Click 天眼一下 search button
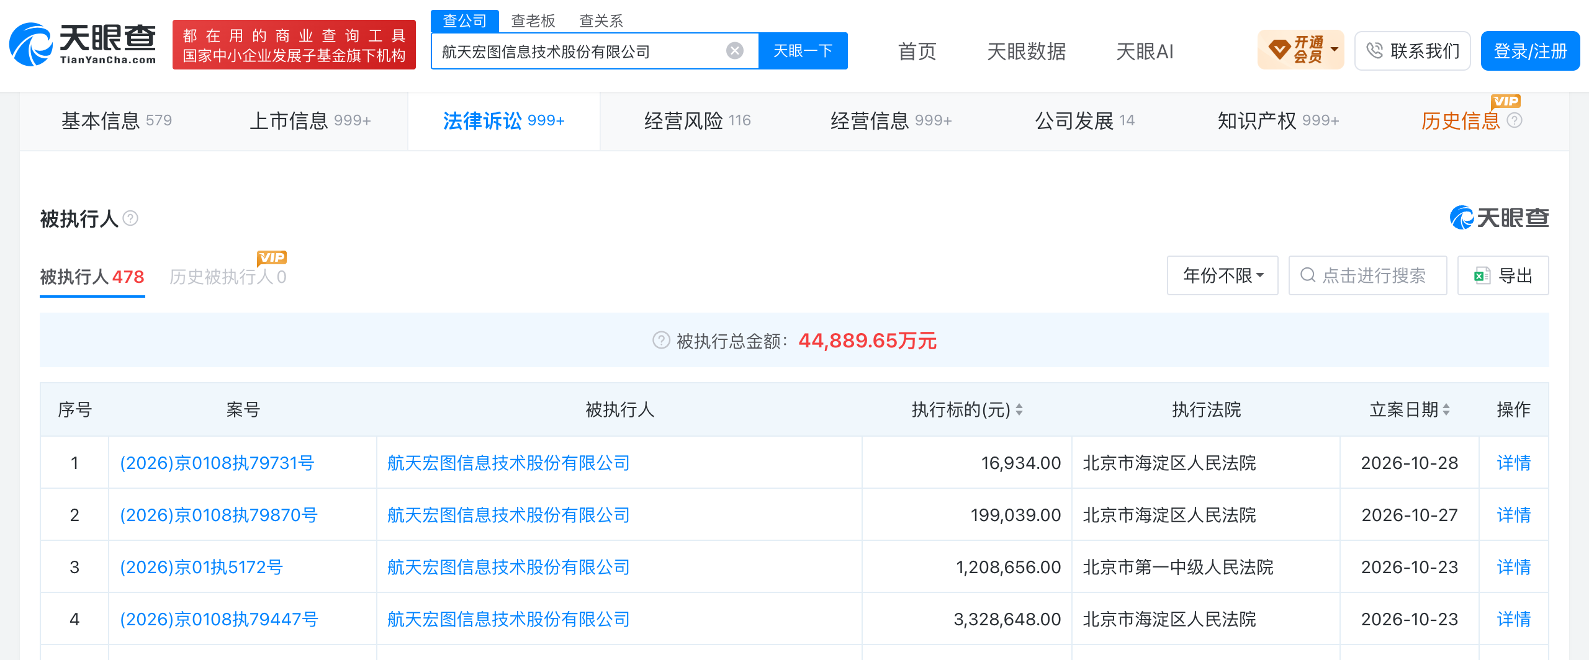The image size is (1589, 660). (x=803, y=51)
